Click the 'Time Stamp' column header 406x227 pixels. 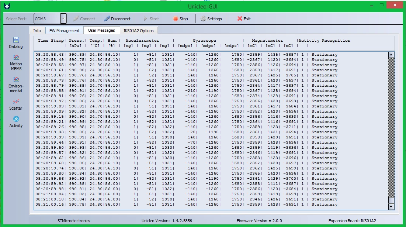[51, 41]
